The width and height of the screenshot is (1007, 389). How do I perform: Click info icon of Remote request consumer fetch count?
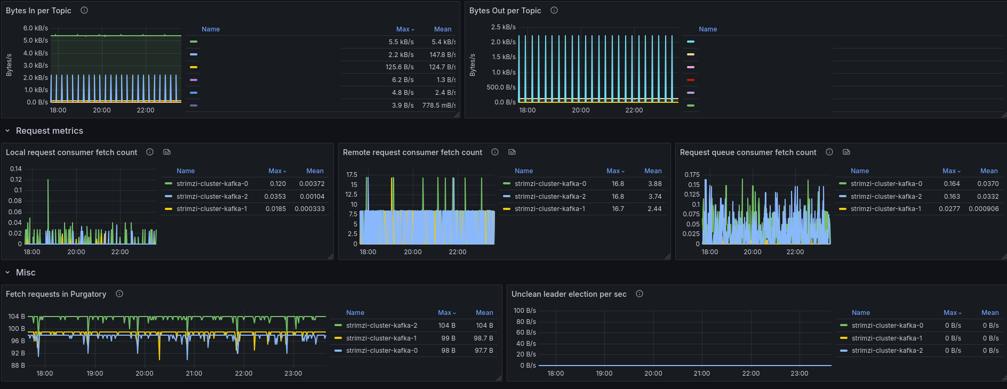pos(495,152)
